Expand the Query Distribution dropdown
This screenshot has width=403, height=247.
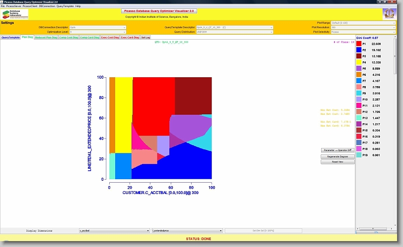click(x=234, y=32)
